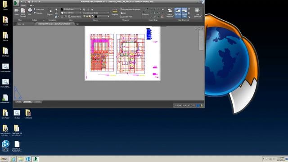The width and height of the screenshot is (288, 162).
Task: Click the Plot printer icon
Action: [30, 11]
